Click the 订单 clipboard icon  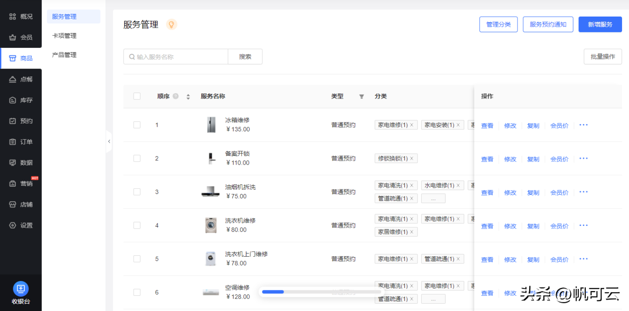[13, 142]
